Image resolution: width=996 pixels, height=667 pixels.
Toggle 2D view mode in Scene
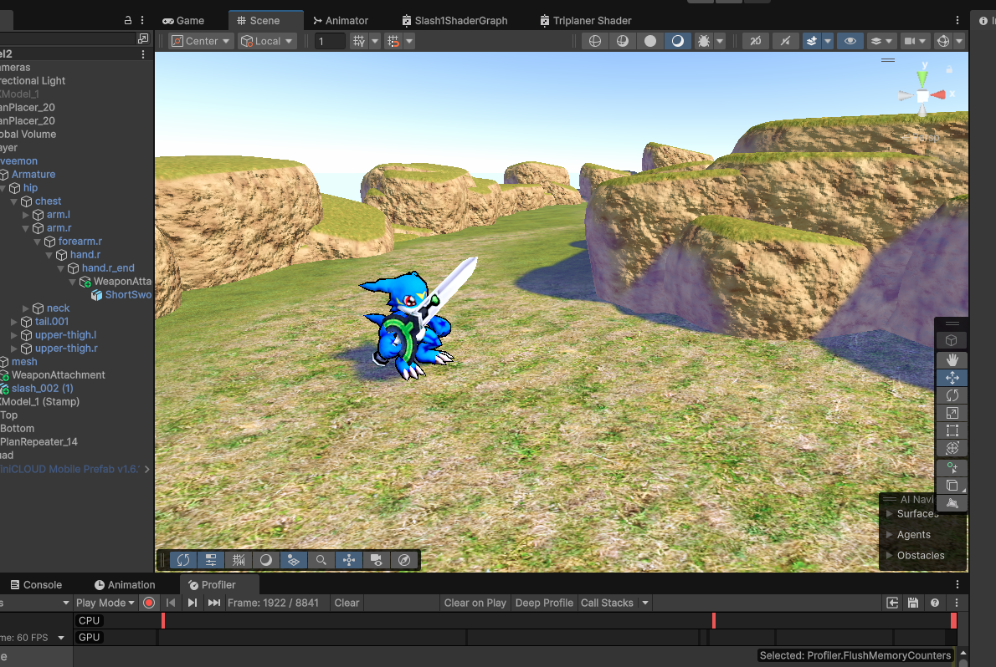(x=755, y=41)
